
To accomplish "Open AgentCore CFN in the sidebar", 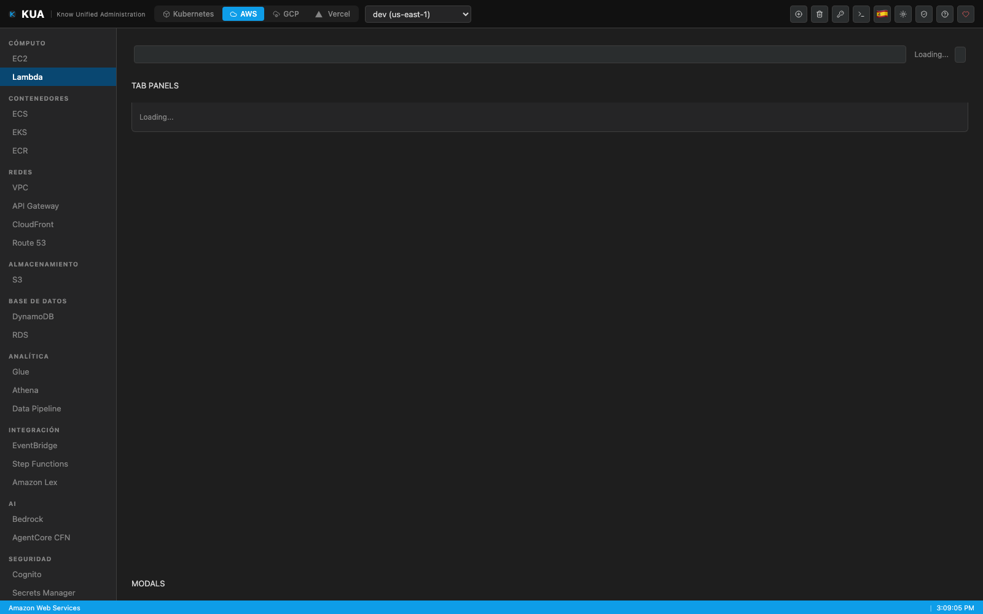I will tap(58, 538).
